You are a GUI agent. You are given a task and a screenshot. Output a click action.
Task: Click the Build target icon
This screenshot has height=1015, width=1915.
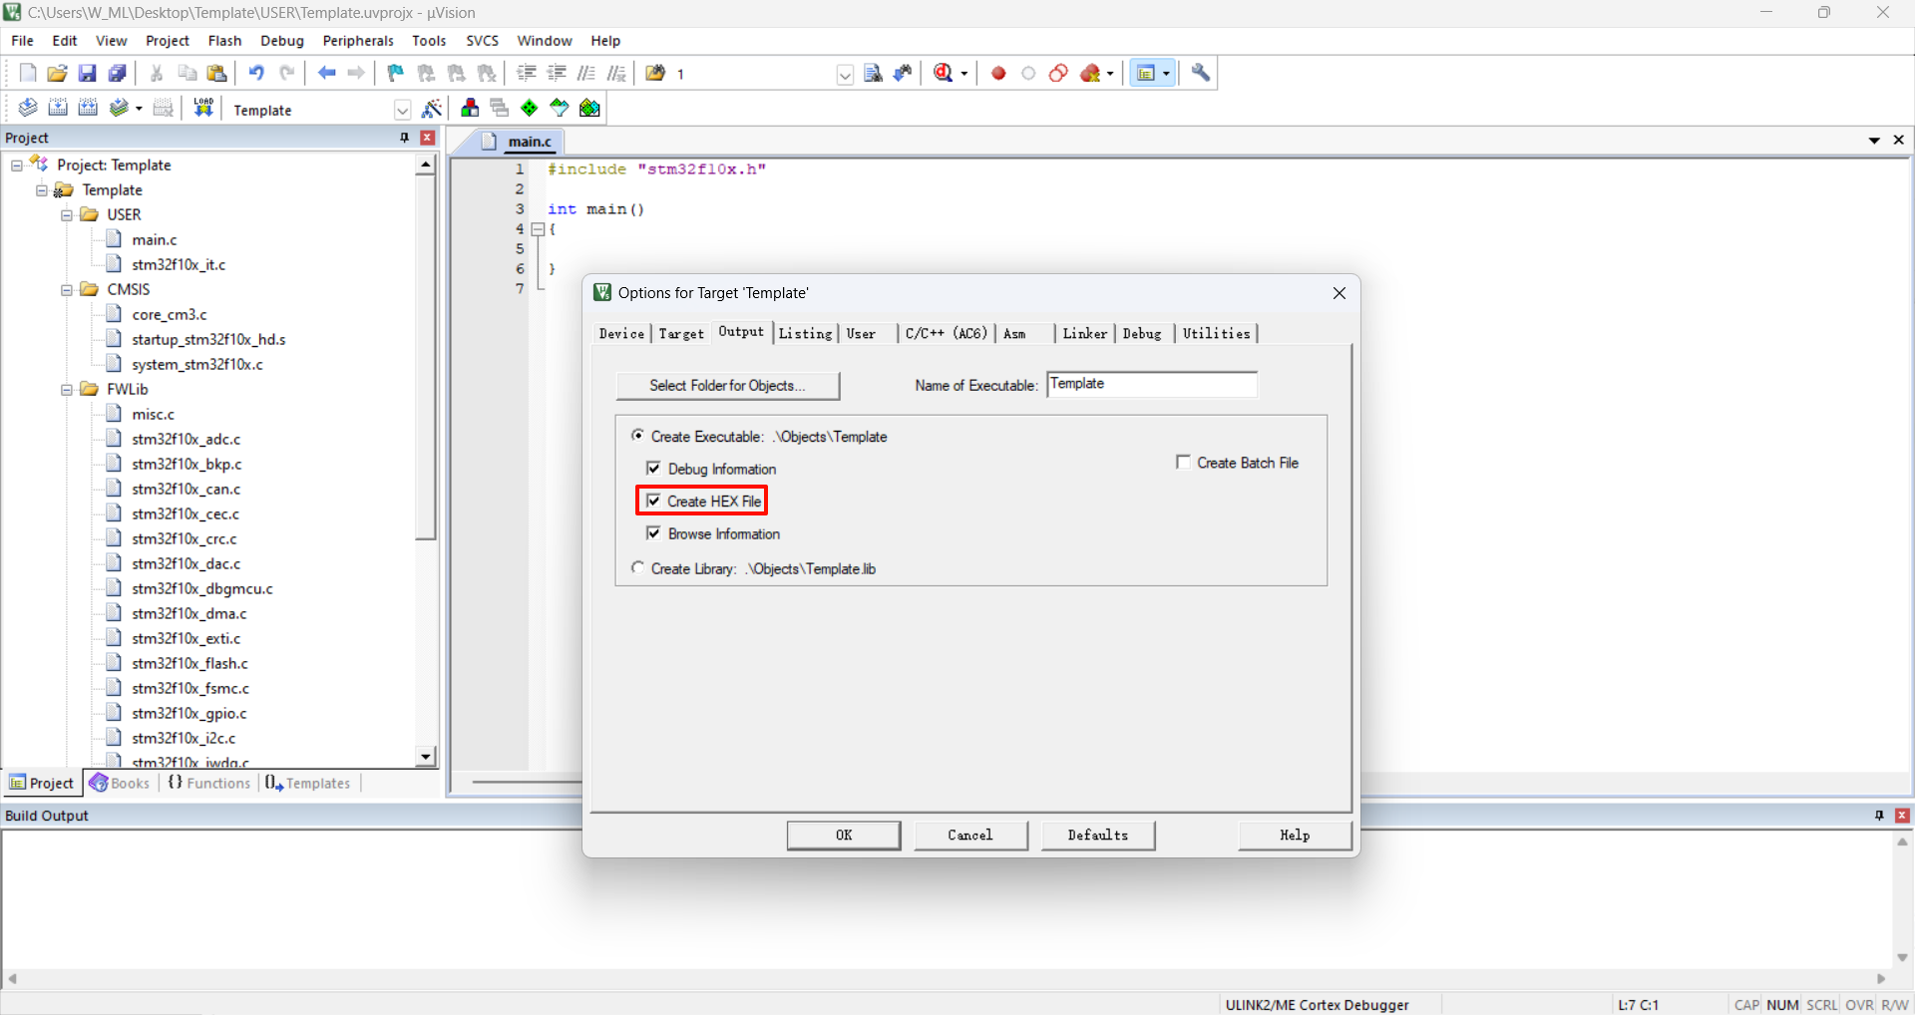coord(58,108)
